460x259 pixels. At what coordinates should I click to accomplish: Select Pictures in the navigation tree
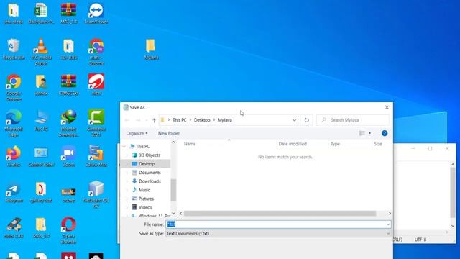tap(146, 199)
